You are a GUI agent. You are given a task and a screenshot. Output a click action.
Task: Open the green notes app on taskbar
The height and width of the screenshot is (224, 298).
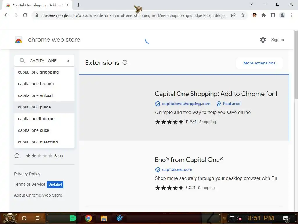tap(73, 218)
